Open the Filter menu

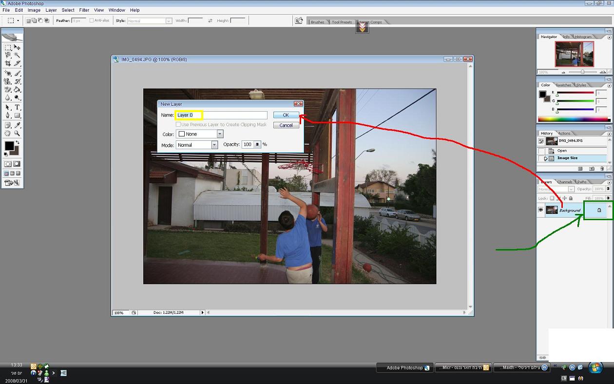(84, 10)
